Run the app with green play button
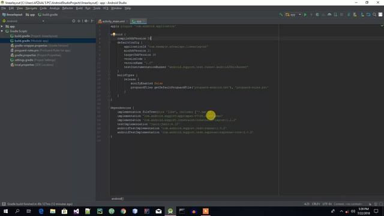The height and width of the screenshot is (216, 384). [305, 14]
